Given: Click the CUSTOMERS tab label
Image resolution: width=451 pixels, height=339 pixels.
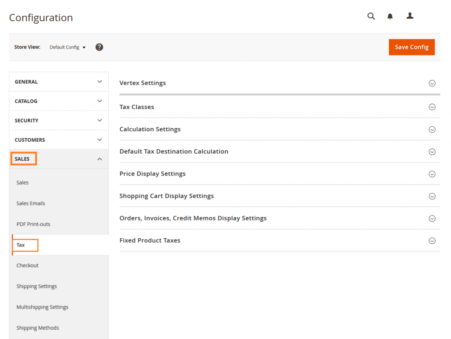Looking at the screenshot, I should tap(30, 140).
